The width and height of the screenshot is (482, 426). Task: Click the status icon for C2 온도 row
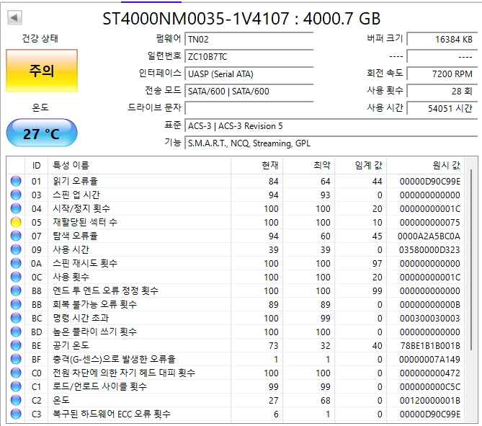16,400
